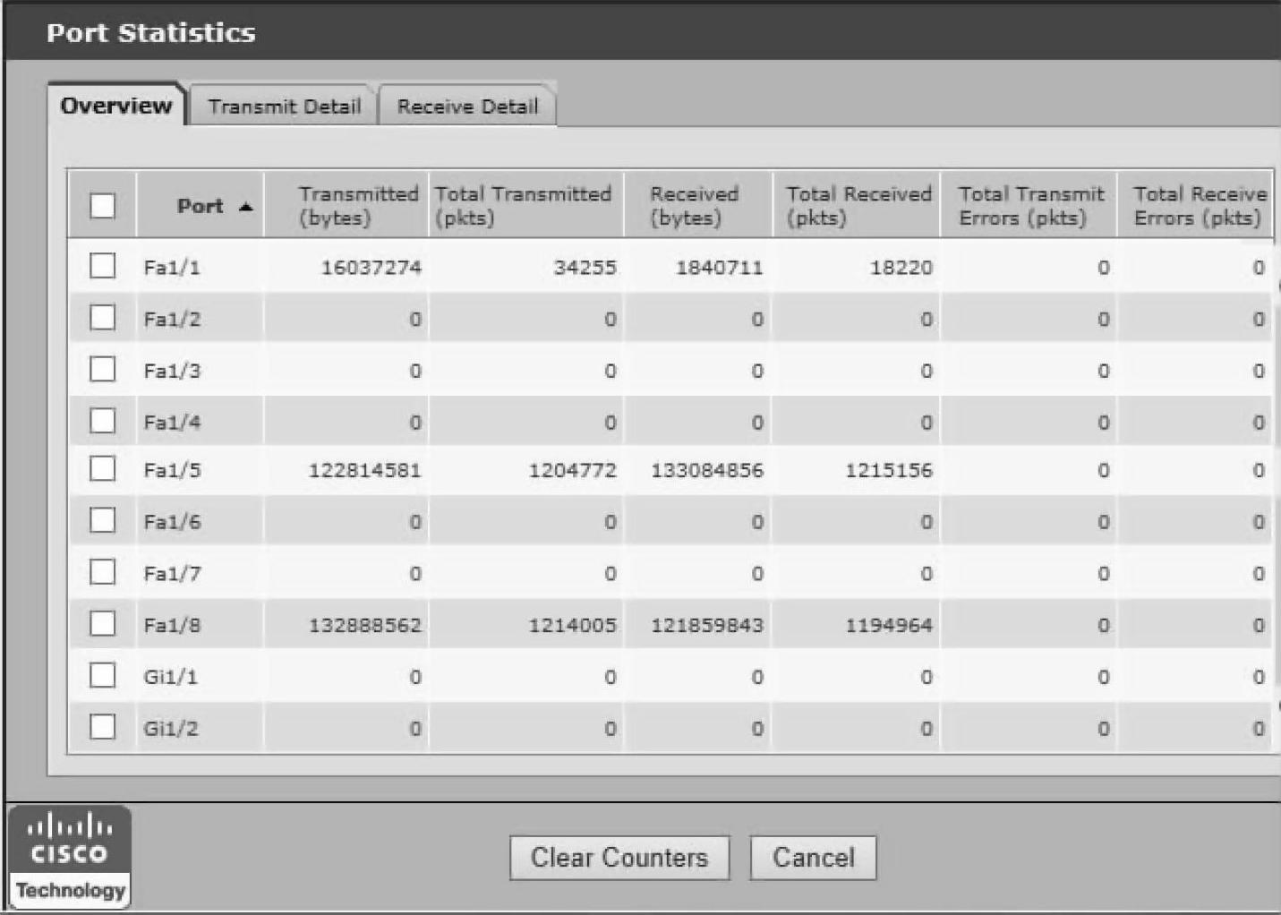Image resolution: width=1281 pixels, height=915 pixels.
Task: Check the box for port Fa1/1
Action: pyautogui.click(x=103, y=266)
